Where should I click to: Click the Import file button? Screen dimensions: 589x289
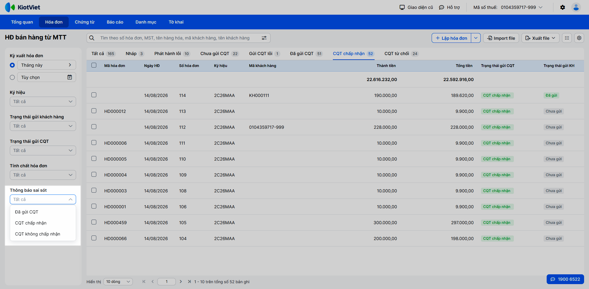(x=501, y=38)
